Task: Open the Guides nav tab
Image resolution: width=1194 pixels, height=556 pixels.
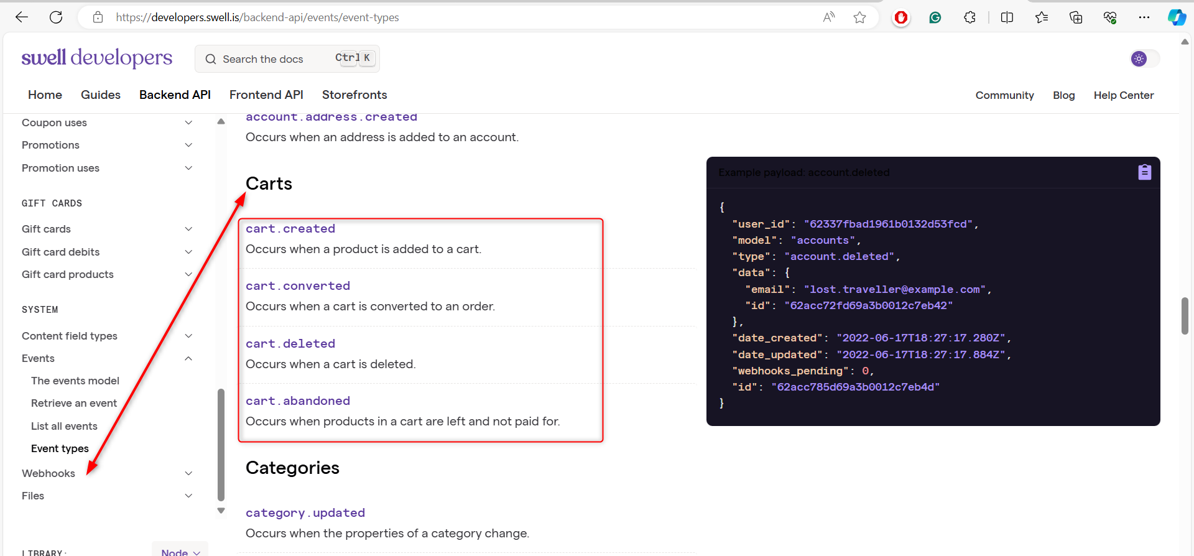Action: coord(101,95)
